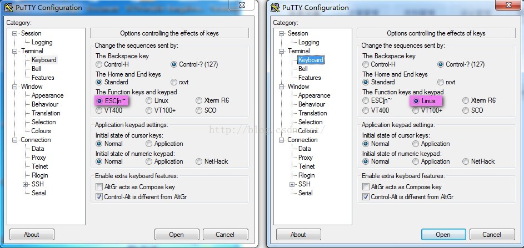Open Serial category in right window

(x=306, y=193)
